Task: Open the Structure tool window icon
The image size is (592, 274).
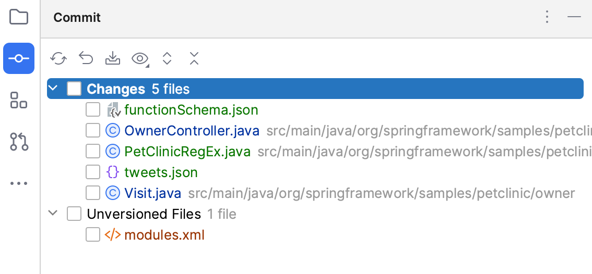Action: pyautogui.click(x=19, y=100)
